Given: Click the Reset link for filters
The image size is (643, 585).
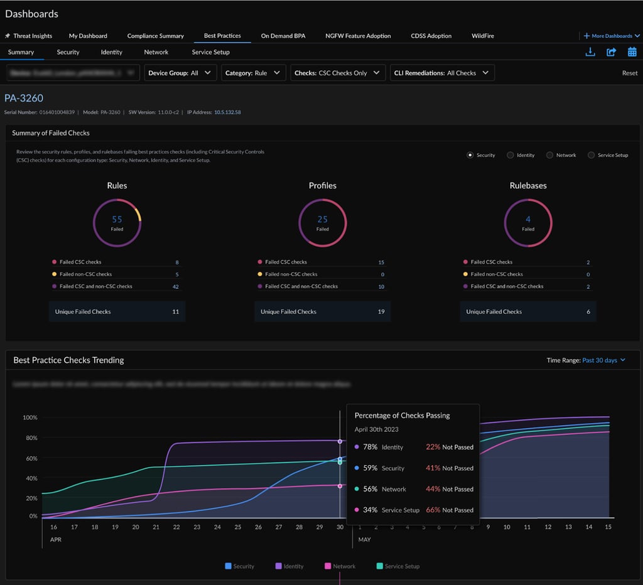Looking at the screenshot, I should tap(629, 72).
